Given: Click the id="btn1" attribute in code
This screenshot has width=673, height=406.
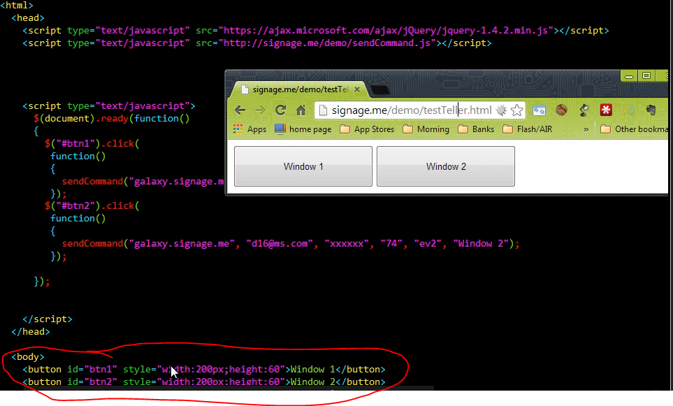Looking at the screenshot, I should [92, 369].
